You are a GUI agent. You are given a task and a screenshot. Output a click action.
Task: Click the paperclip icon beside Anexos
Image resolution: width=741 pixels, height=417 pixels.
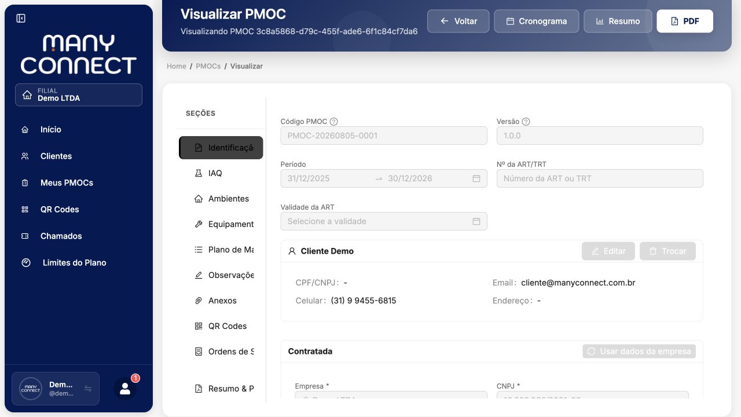199,301
